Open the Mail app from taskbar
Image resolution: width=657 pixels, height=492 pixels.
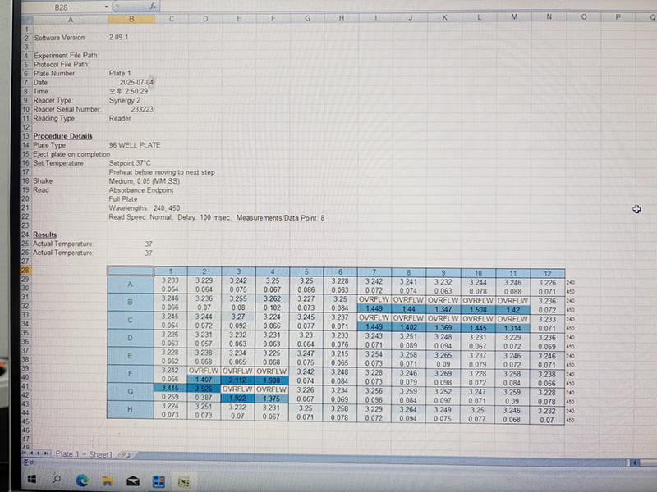(x=135, y=480)
